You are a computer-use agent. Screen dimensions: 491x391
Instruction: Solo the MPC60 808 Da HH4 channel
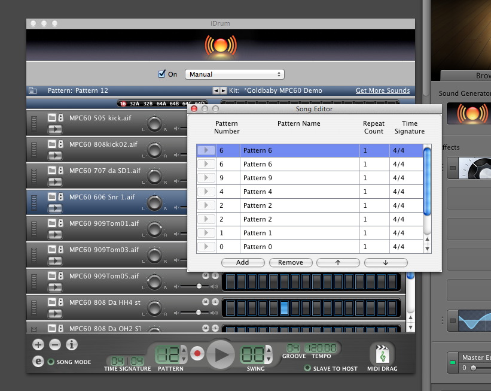tap(214, 302)
